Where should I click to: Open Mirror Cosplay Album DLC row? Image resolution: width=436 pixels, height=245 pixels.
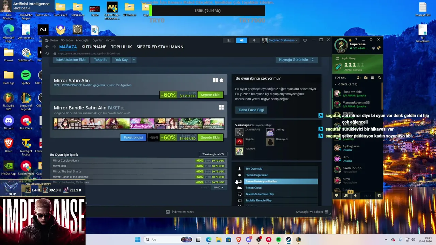tap(139, 161)
